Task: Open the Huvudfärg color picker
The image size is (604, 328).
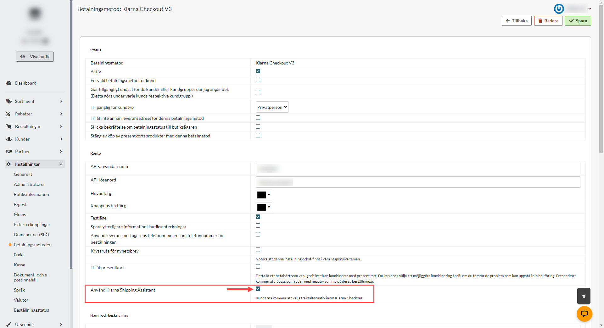Action: coord(264,195)
